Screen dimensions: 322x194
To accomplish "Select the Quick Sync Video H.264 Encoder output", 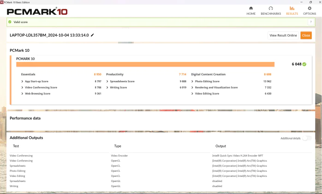I will pyautogui.click(x=238, y=156).
